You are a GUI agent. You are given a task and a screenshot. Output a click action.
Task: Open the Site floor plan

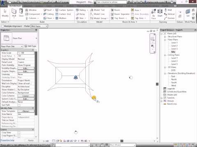(173, 52)
